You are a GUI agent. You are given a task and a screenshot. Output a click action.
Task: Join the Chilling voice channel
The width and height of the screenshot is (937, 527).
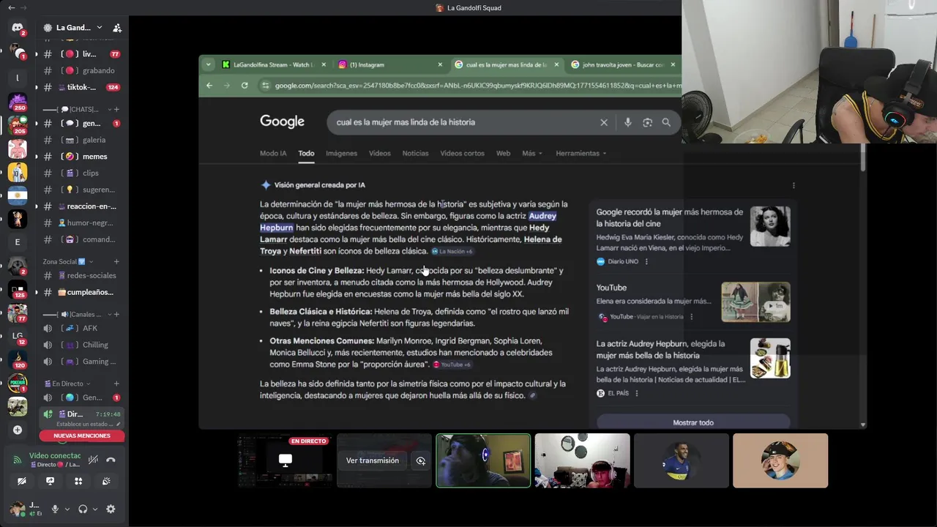81,345
